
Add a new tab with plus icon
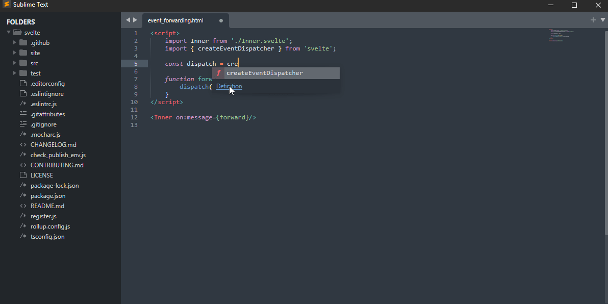pyautogui.click(x=593, y=20)
